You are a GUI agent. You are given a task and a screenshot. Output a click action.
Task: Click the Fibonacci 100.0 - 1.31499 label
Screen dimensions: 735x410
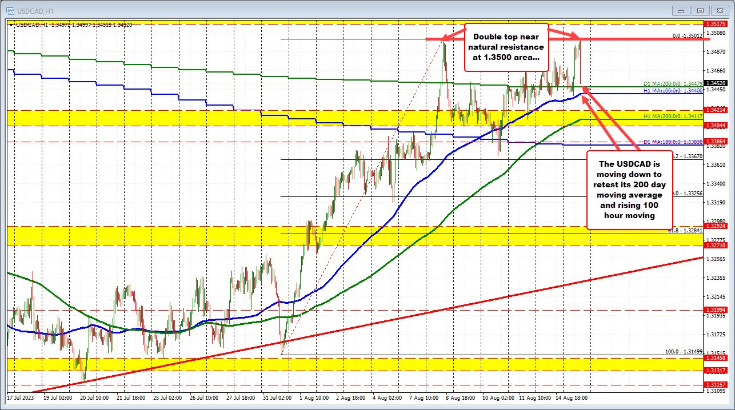(x=685, y=352)
